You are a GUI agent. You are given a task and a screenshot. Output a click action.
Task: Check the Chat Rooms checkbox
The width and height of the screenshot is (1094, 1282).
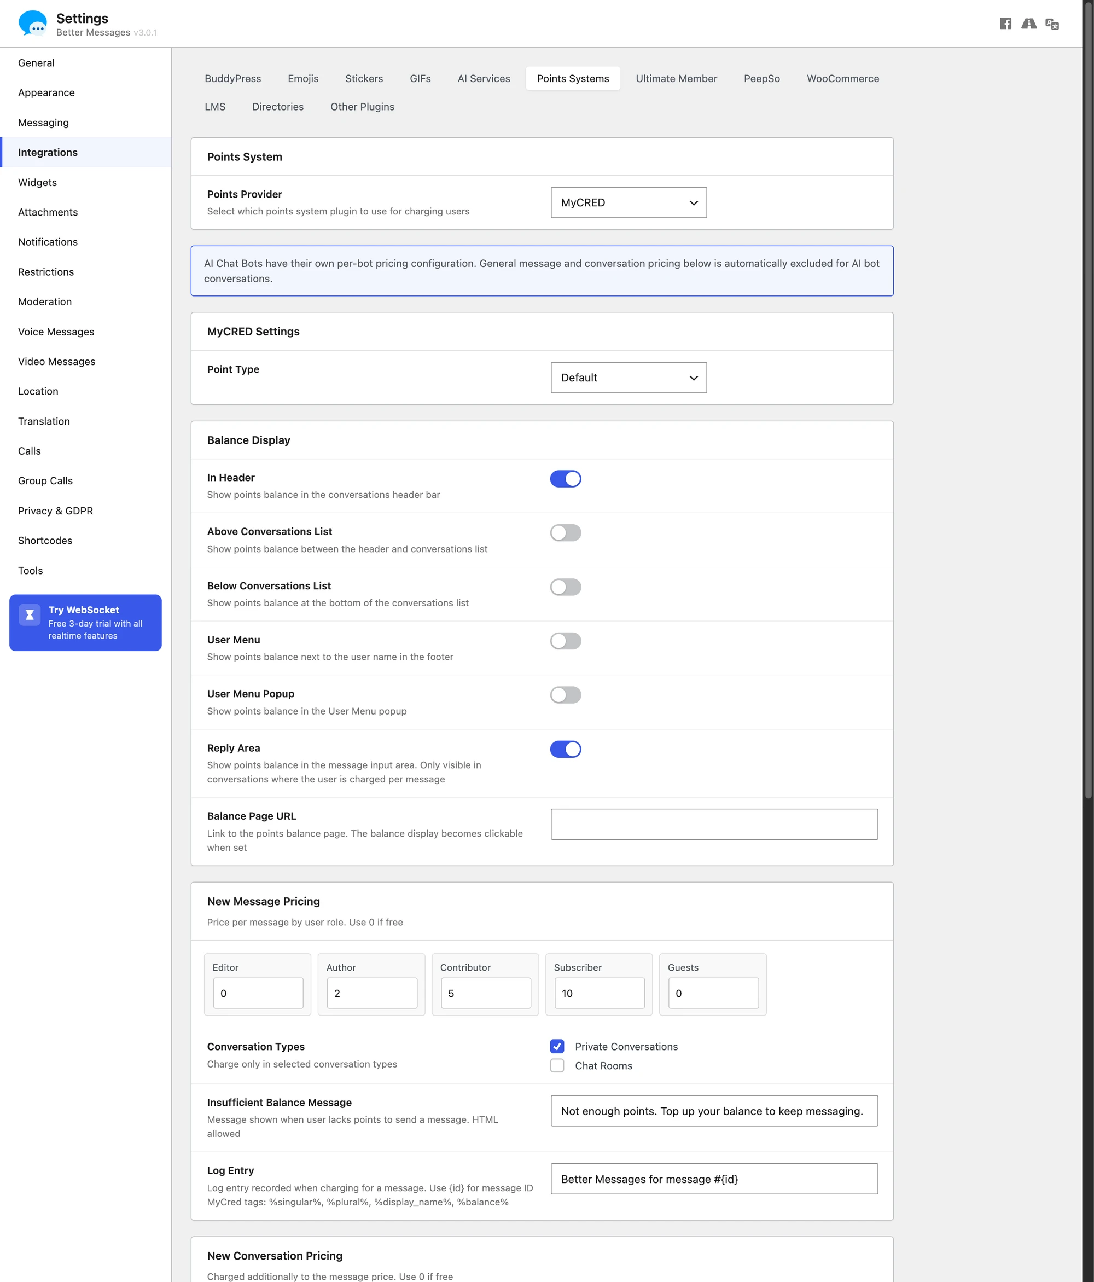click(557, 1065)
